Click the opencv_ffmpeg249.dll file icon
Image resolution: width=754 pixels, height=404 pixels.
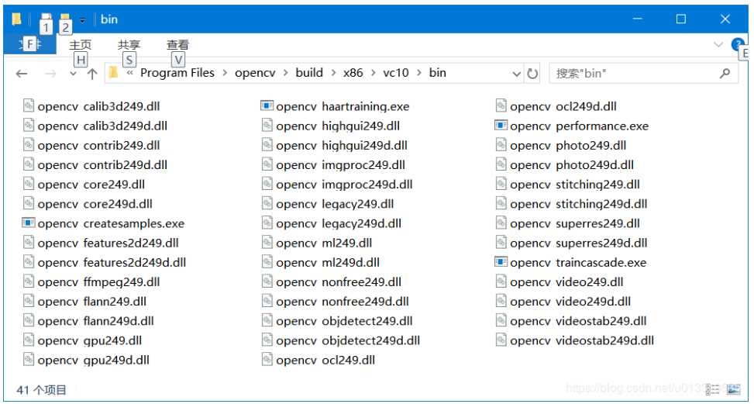coord(29,281)
